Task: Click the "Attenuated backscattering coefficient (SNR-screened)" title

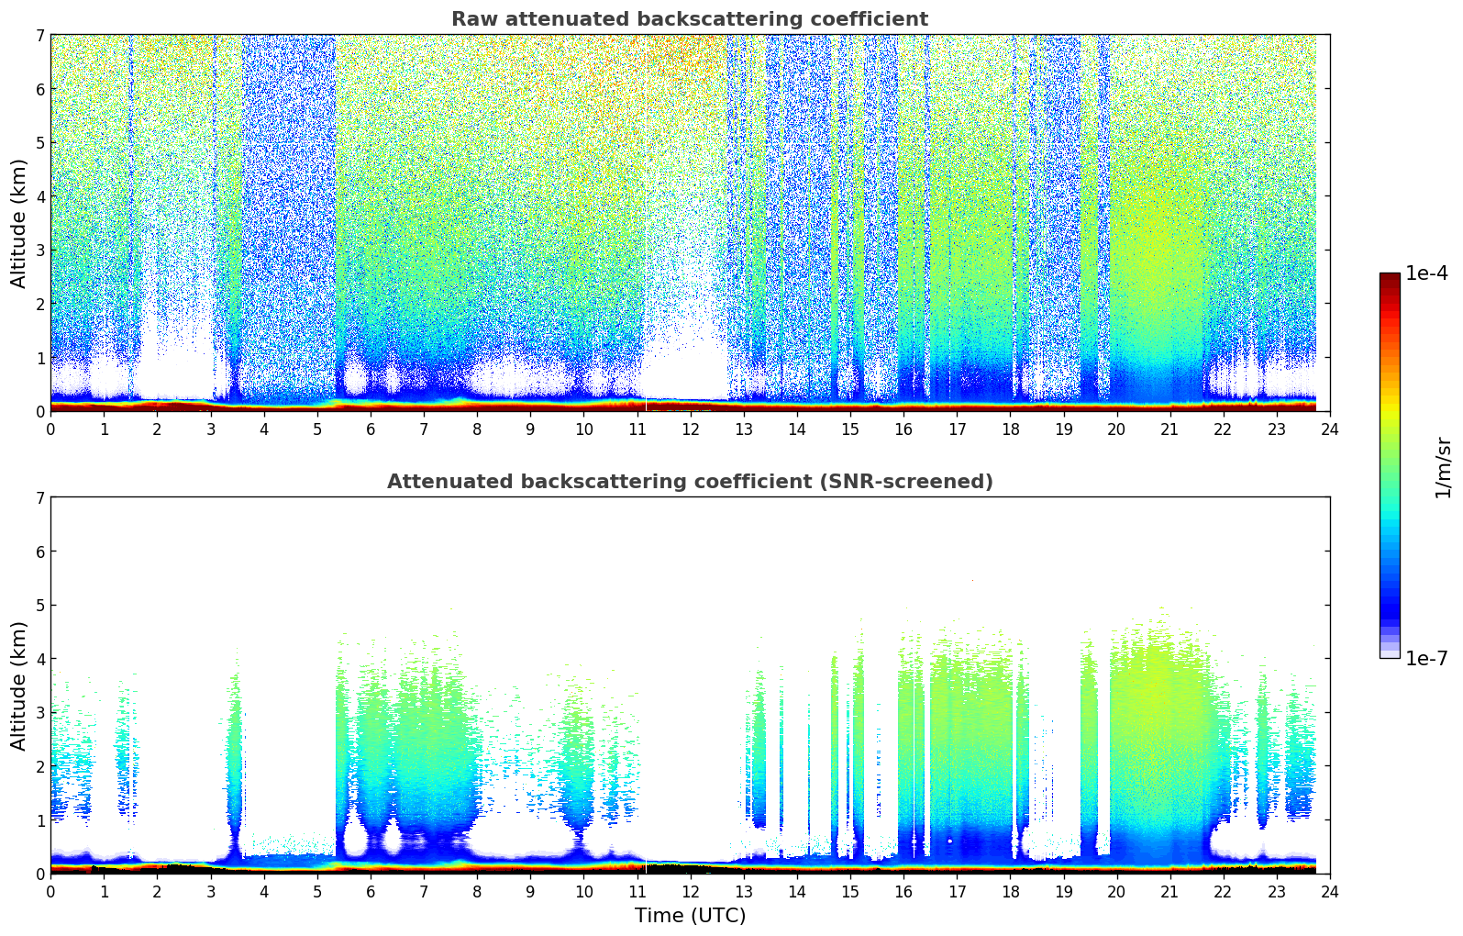Action: tap(690, 482)
